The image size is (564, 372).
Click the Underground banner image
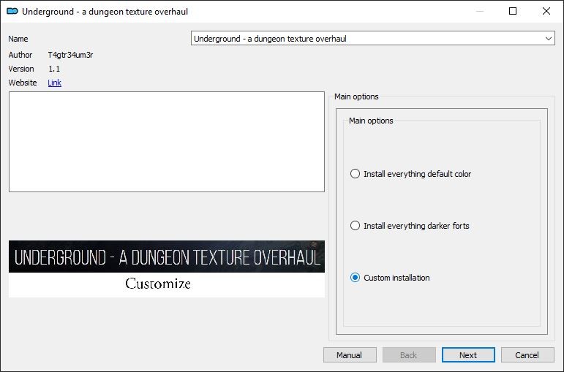(167, 269)
